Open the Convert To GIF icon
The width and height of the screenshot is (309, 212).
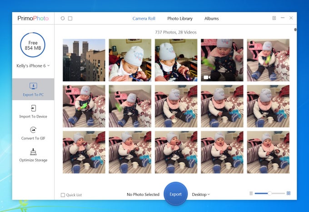[33, 130]
